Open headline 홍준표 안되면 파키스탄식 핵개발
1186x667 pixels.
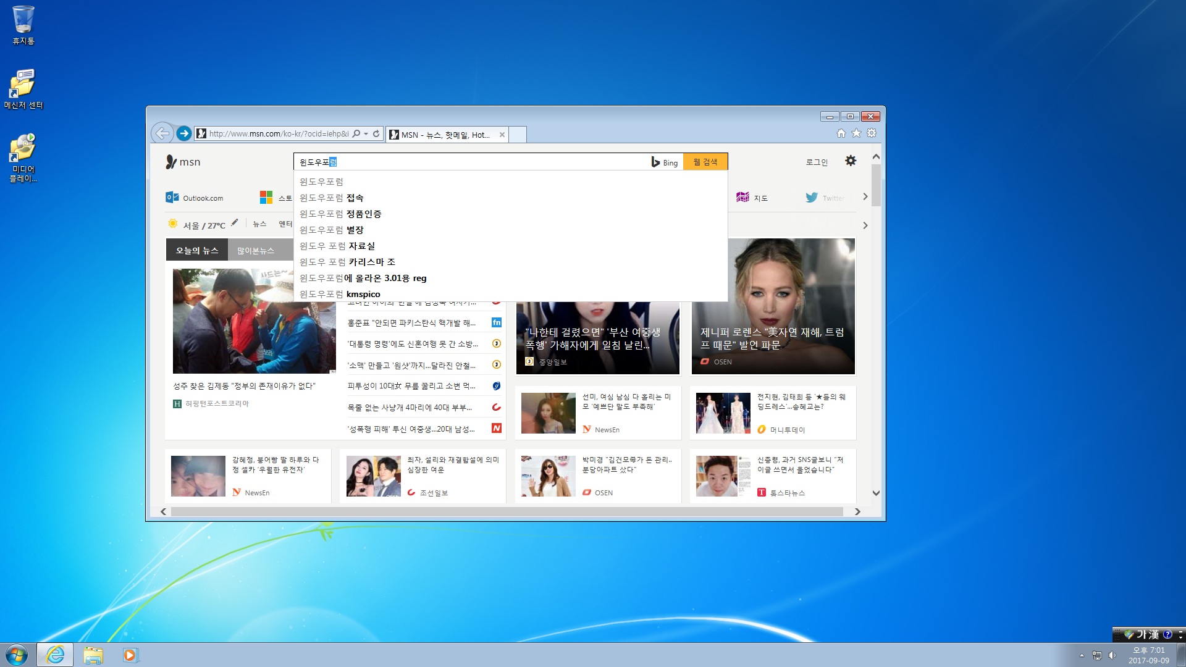point(411,323)
